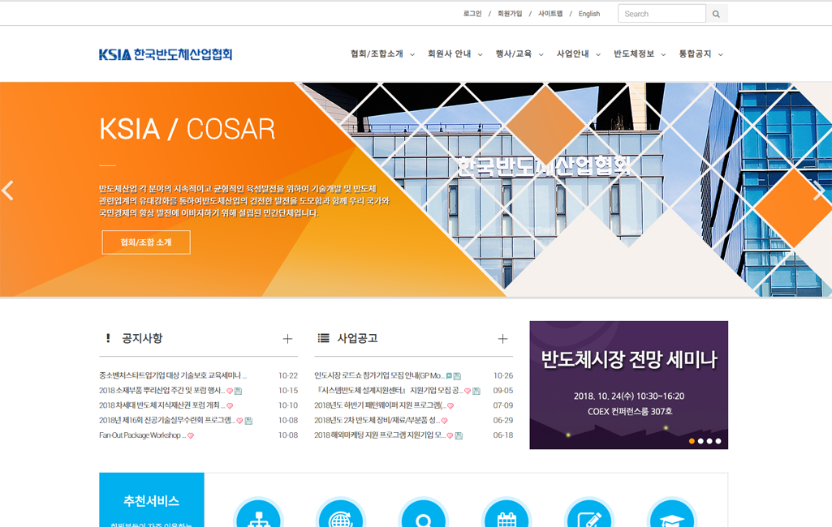Open notice 2018년 제16회 진공기술실무수련회 프로그램
The height and width of the screenshot is (527, 832).
pyautogui.click(x=166, y=420)
